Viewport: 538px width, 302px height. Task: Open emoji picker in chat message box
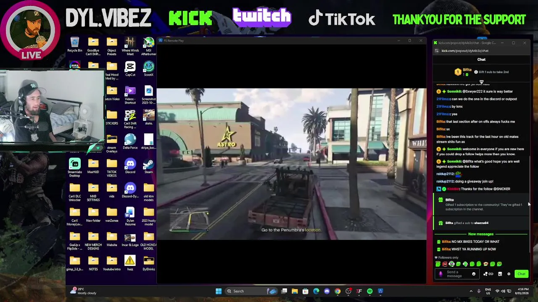pyautogui.click(x=474, y=274)
